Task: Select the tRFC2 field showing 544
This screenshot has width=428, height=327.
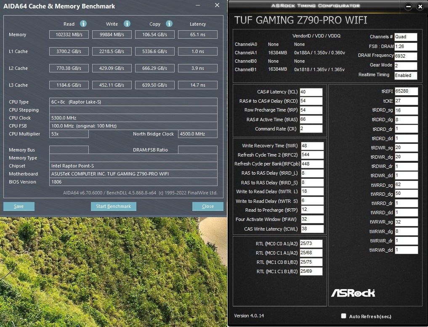Action: point(312,155)
